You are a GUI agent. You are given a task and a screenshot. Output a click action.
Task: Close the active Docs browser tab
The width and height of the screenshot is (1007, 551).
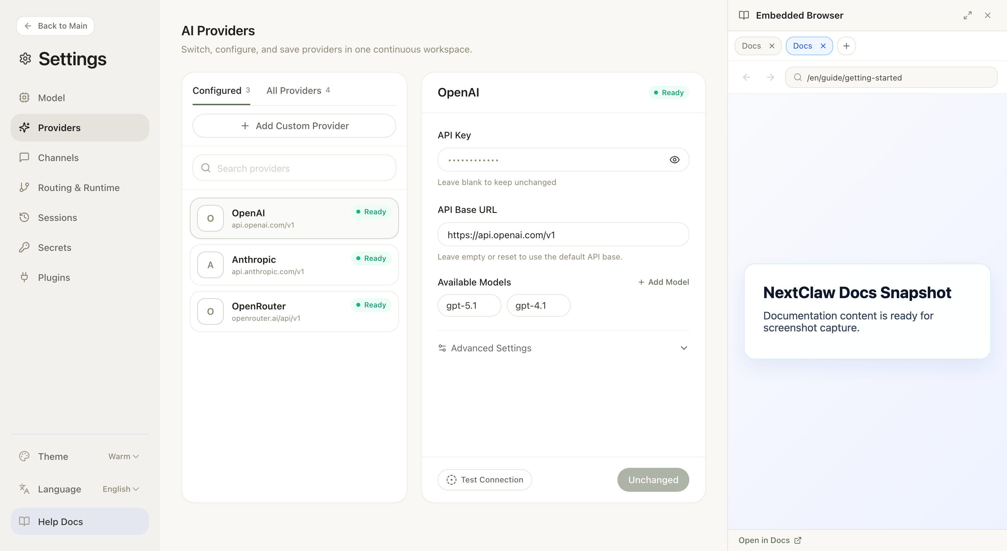823,46
